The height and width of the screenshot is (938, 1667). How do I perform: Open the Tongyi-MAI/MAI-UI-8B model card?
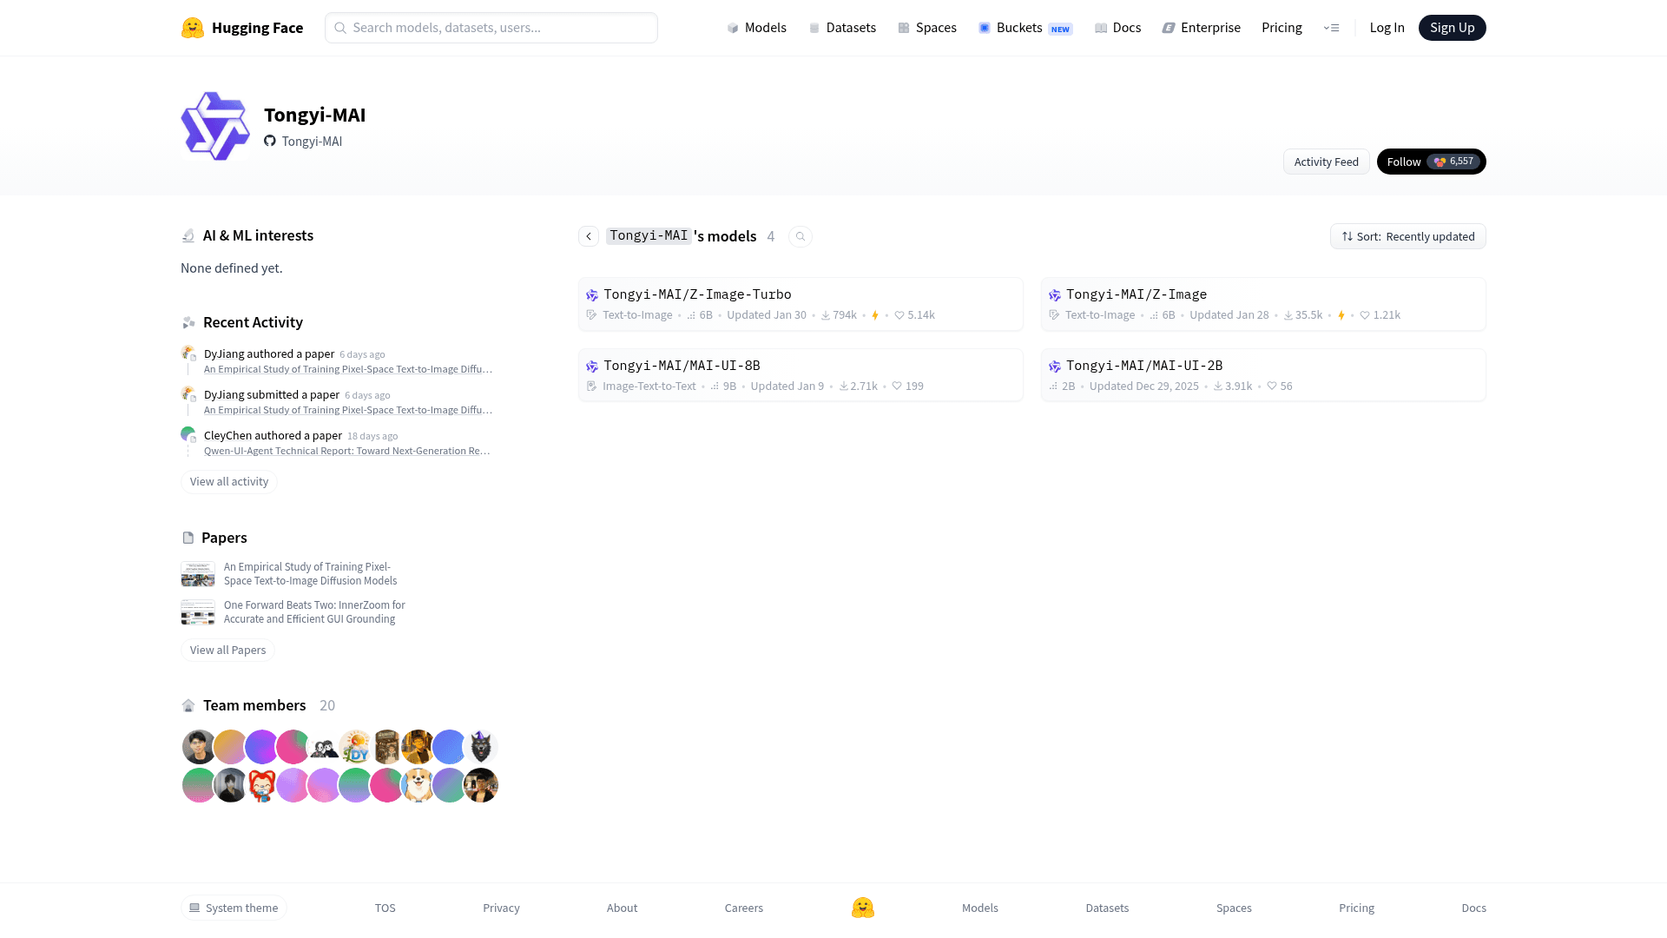[801, 375]
